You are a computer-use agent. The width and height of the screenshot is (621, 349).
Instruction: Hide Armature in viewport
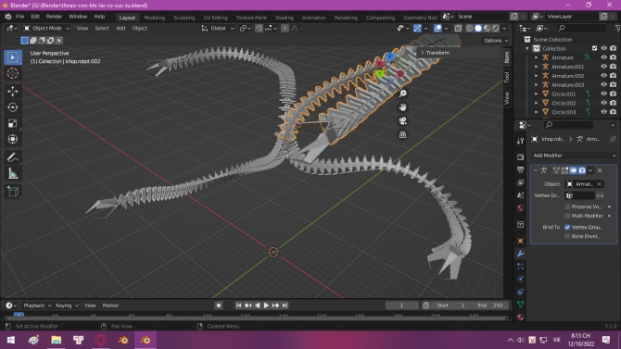click(x=603, y=57)
